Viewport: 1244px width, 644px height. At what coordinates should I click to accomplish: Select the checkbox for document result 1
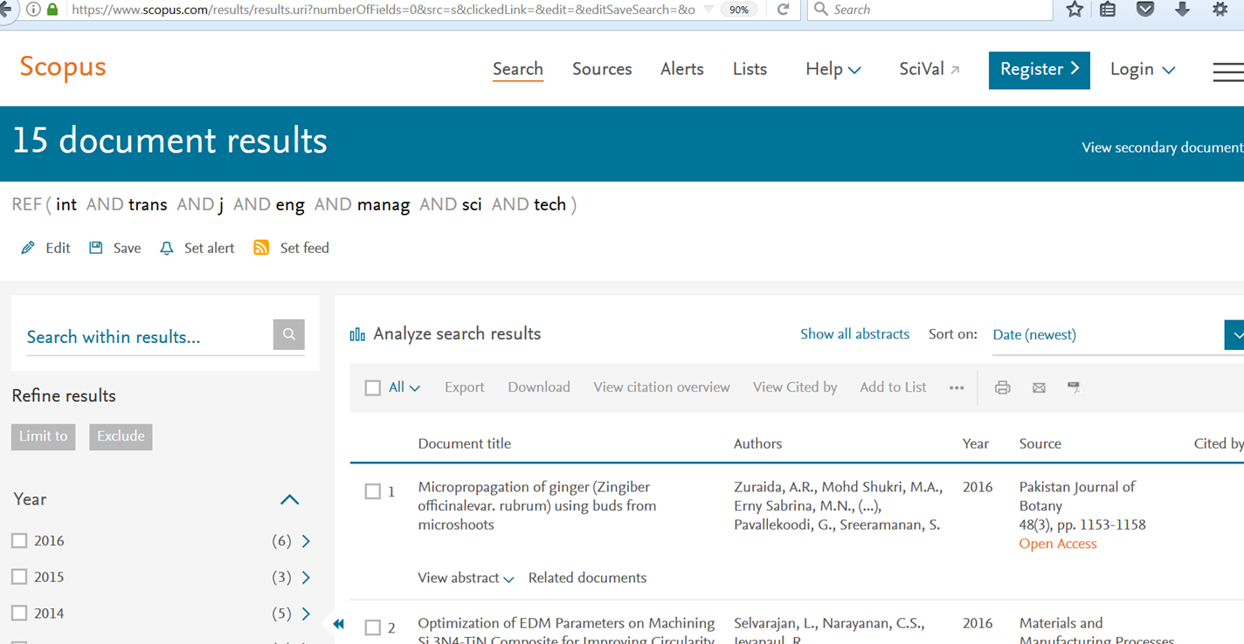(x=373, y=492)
